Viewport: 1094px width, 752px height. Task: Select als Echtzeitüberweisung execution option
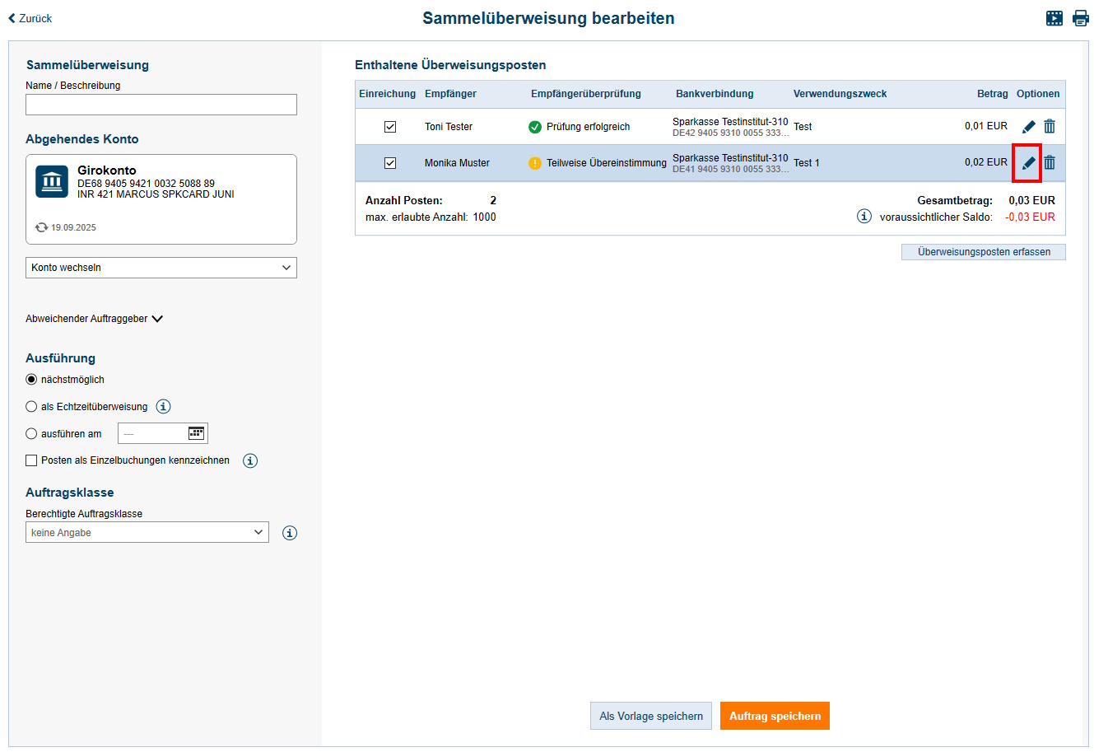[x=30, y=406]
